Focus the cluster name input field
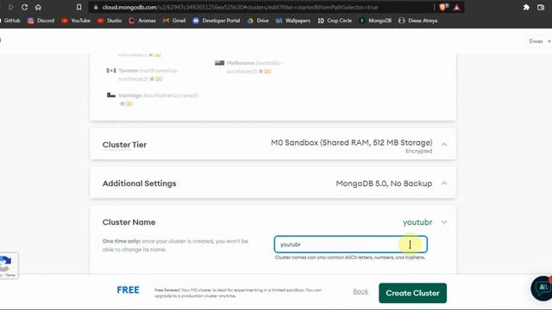Screen dimensions: 552x310 [x=351, y=245]
